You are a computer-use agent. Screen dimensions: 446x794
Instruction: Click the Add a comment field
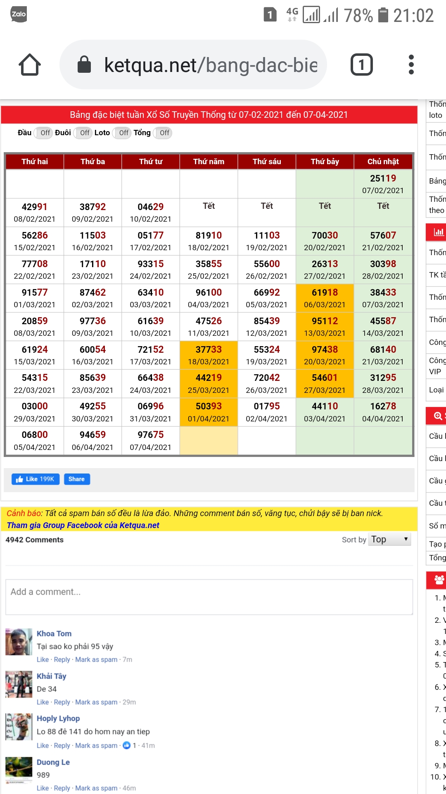209,597
